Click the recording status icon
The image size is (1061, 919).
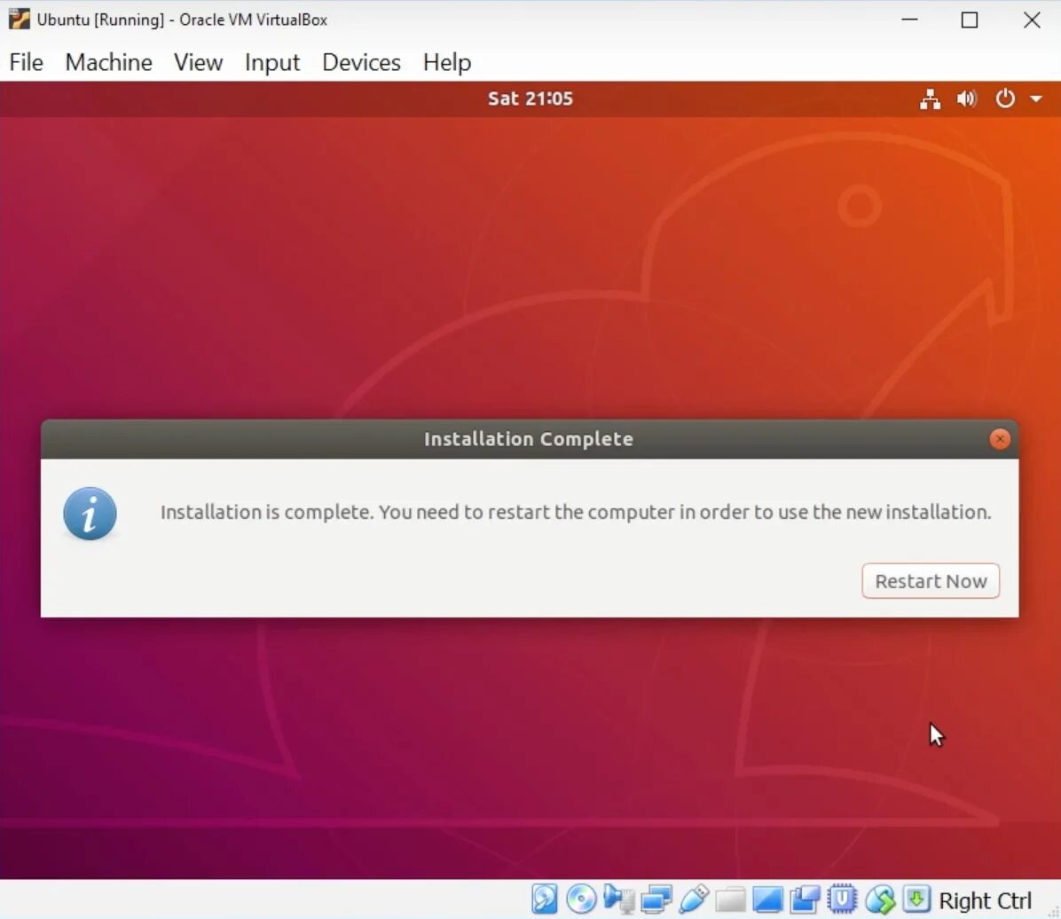[x=805, y=899]
